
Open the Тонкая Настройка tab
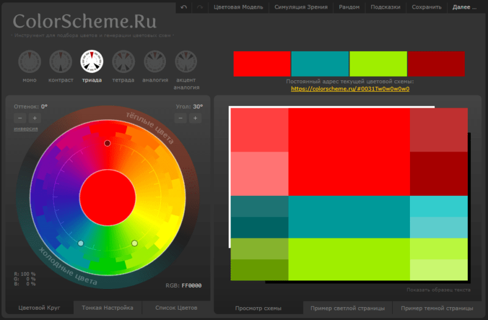click(x=107, y=308)
